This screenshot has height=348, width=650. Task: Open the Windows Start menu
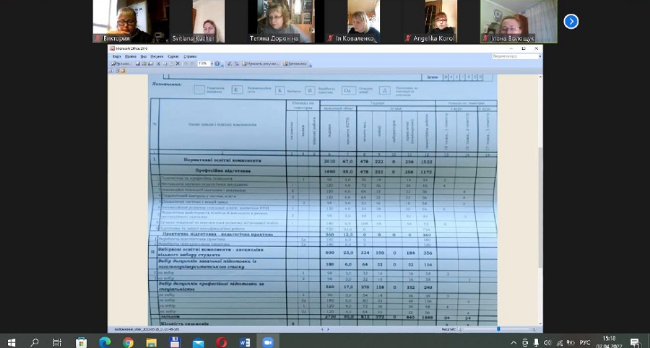click(x=12, y=342)
